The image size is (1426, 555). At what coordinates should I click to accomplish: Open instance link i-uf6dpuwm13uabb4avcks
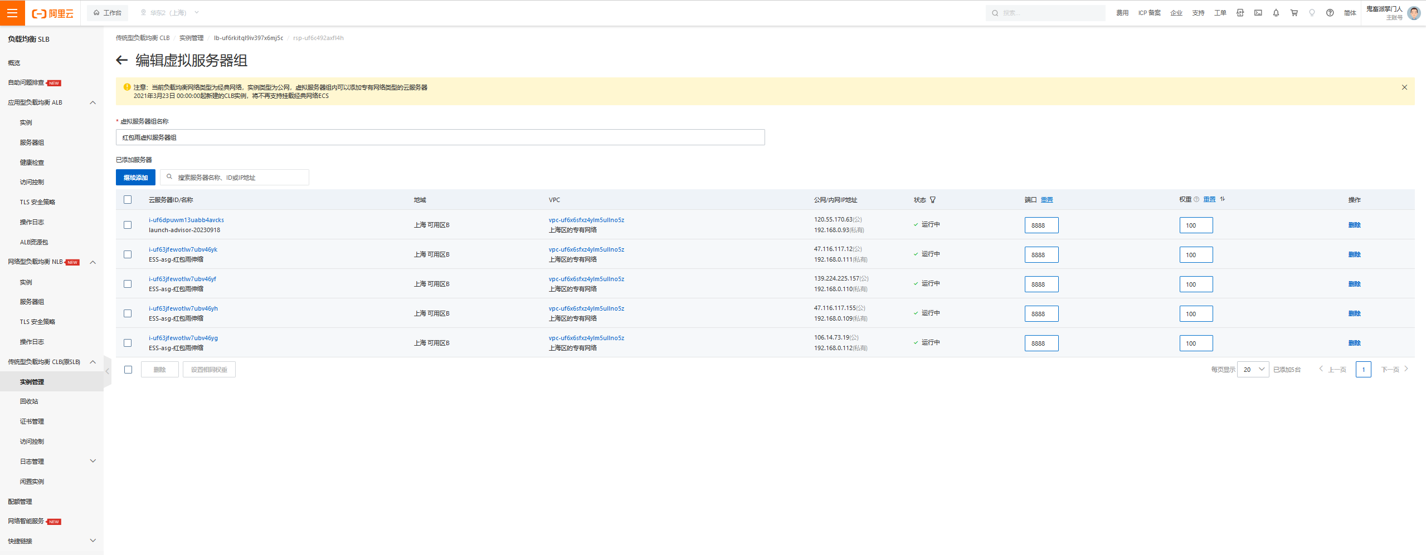[x=186, y=220]
